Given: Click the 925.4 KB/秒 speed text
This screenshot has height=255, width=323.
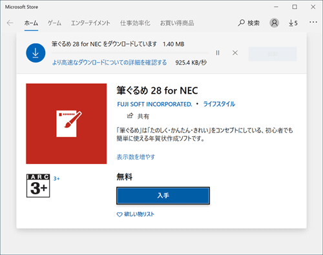Looking at the screenshot, I should coord(191,63).
